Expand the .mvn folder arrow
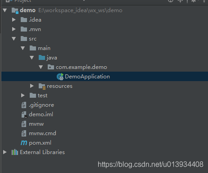The height and width of the screenshot is (173, 208). [x=14, y=29]
